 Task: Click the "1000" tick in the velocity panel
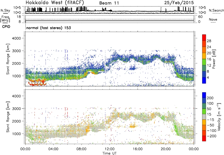coord(16,134)
